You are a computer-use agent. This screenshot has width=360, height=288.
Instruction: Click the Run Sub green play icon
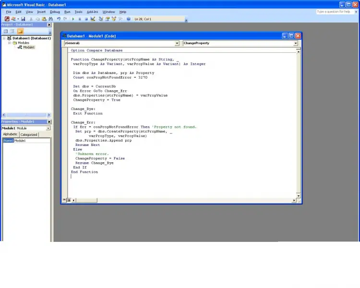[x=73, y=19]
